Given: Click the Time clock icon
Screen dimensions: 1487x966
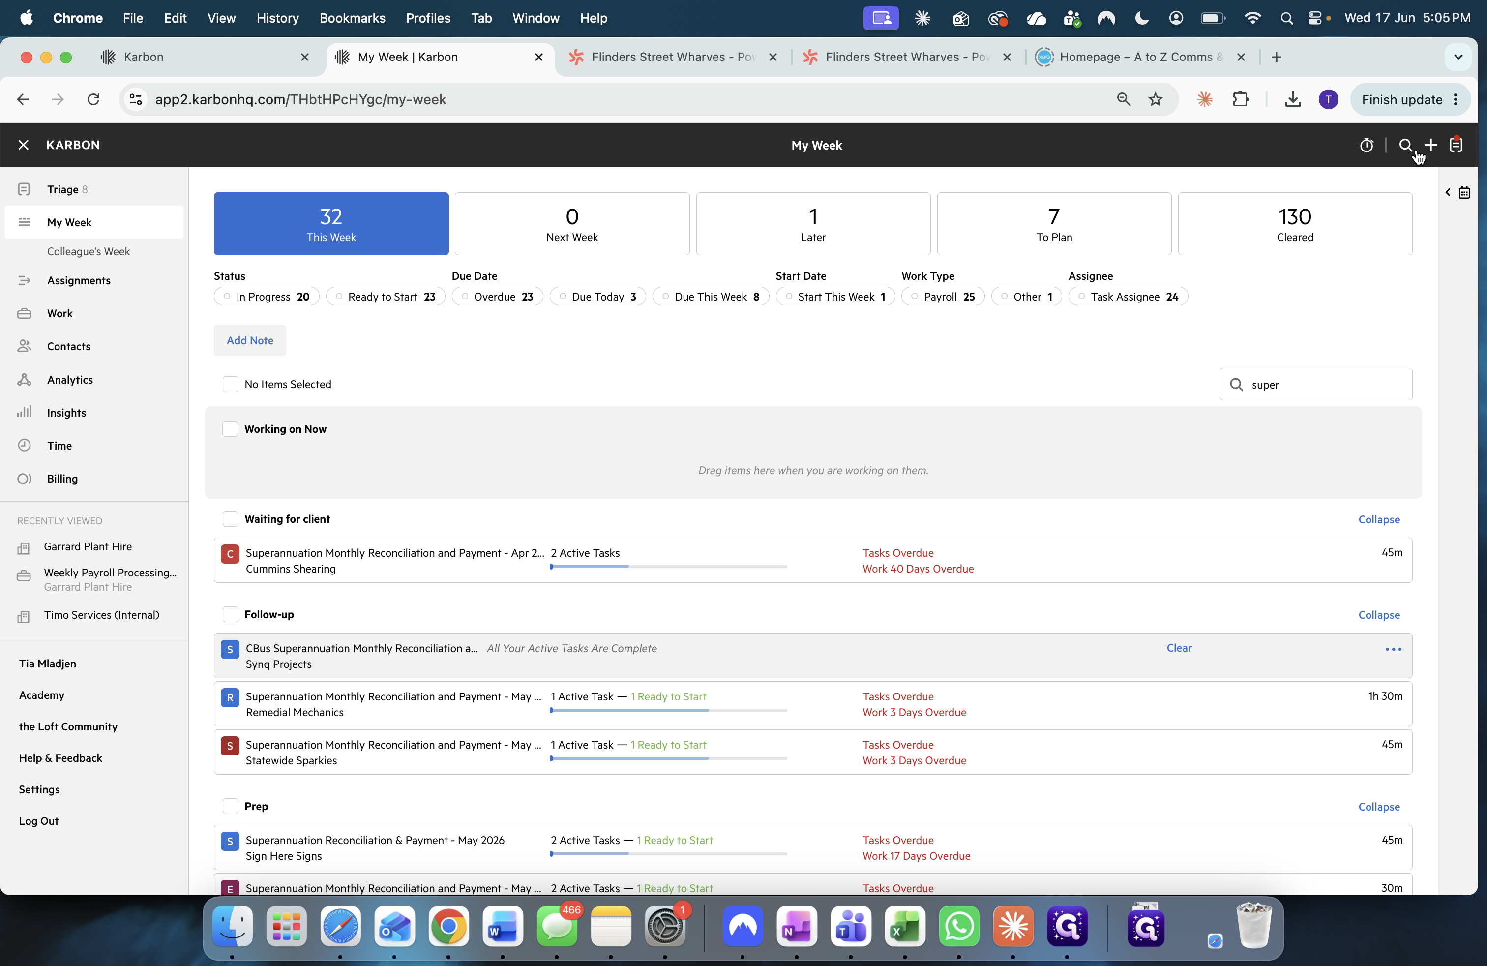Looking at the screenshot, I should [x=25, y=446].
